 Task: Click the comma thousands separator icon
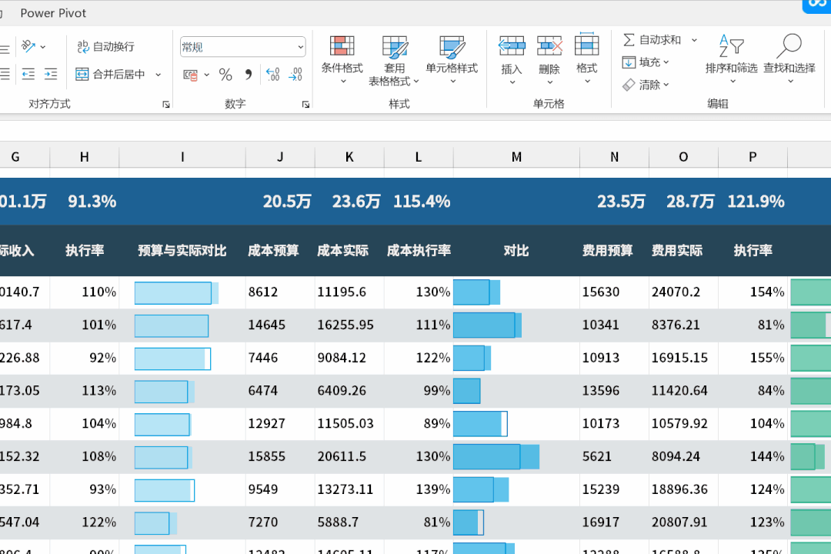pyautogui.click(x=248, y=75)
